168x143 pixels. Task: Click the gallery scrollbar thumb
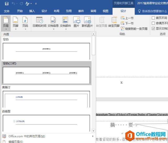coord(93,45)
